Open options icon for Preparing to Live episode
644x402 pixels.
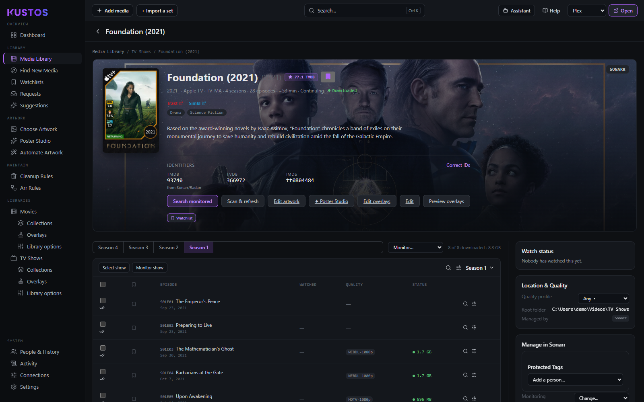[x=474, y=328]
